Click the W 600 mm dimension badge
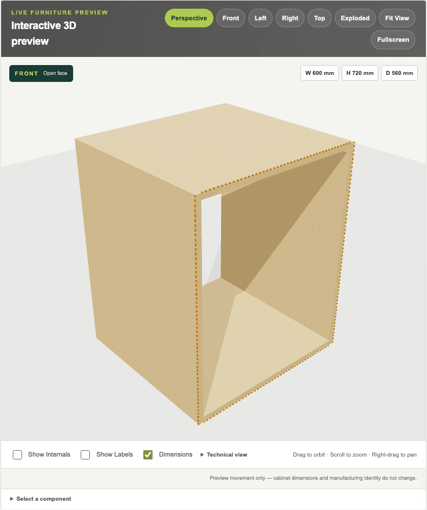The image size is (427, 510). click(320, 73)
